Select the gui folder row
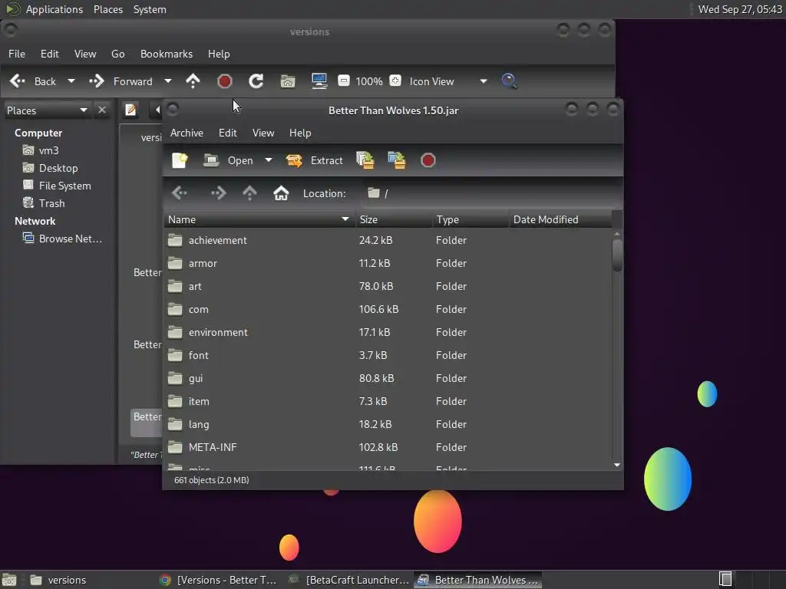Viewport: 786px width, 589px height. pyautogui.click(x=388, y=379)
